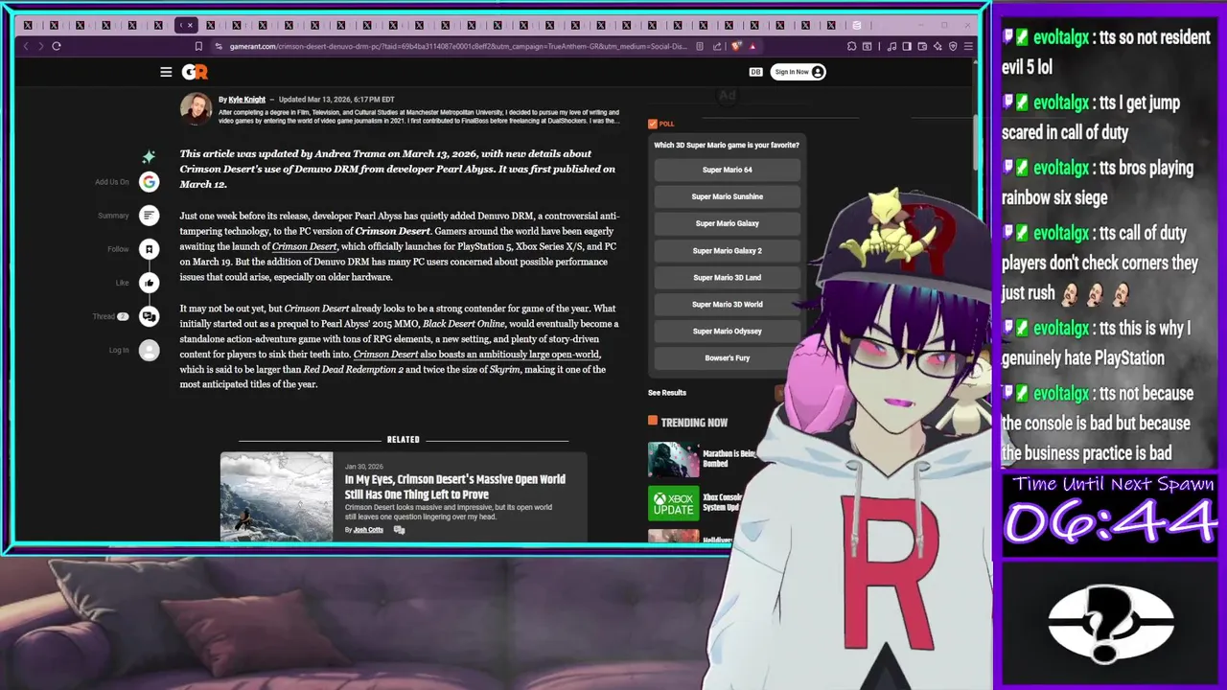Viewport: 1227px width, 690px height.
Task: Click the share page icon
Action: pos(717,46)
